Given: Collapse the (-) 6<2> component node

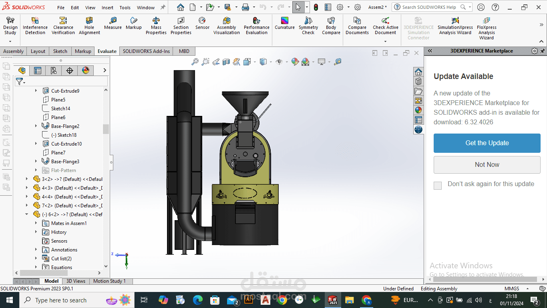Looking at the screenshot, I should pos(27,215).
